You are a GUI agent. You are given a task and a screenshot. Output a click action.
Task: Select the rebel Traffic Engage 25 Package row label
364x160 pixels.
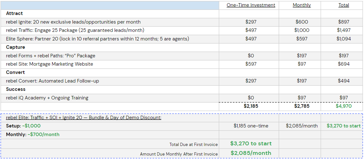tap(76, 30)
